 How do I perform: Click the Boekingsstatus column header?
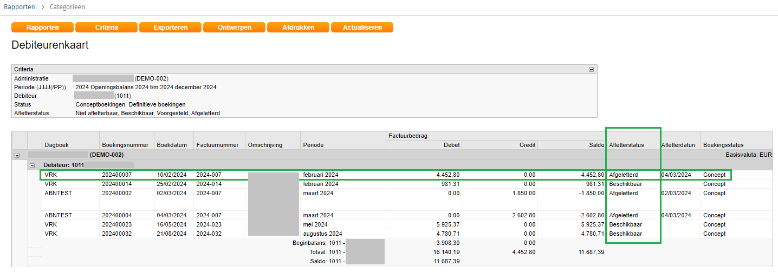(x=723, y=145)
